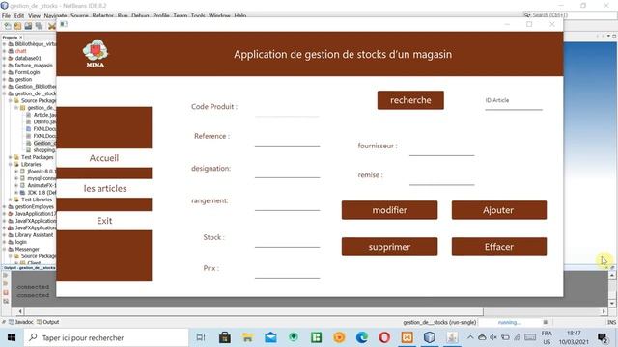Switch to the Output tab at bottom
This screenshot has height=347, width=618.
click(x=47, y=322)
